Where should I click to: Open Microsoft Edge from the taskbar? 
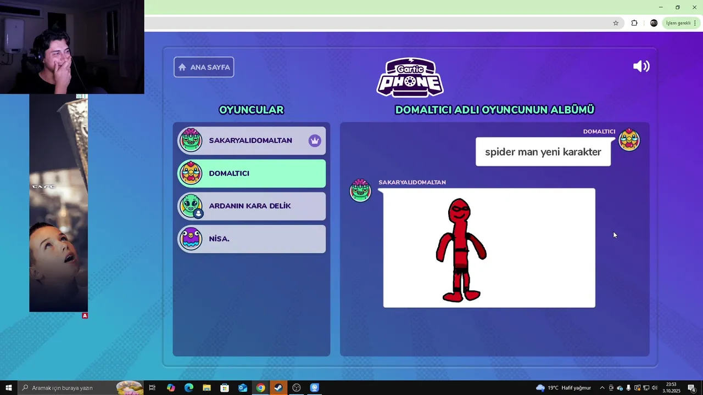[189, 388]
